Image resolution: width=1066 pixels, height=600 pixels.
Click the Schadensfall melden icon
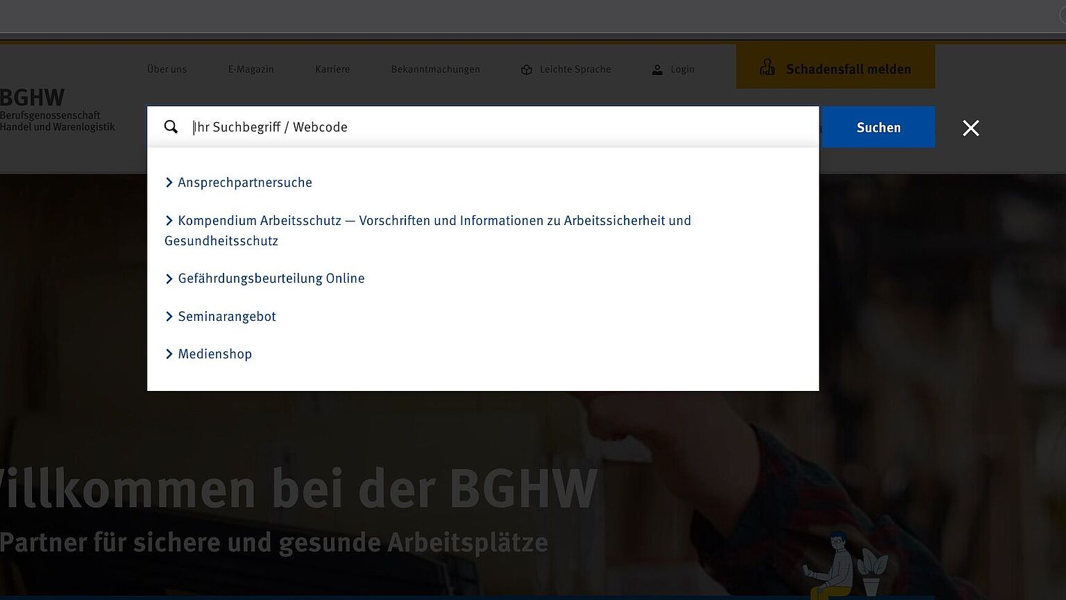[x=767, y=67]
